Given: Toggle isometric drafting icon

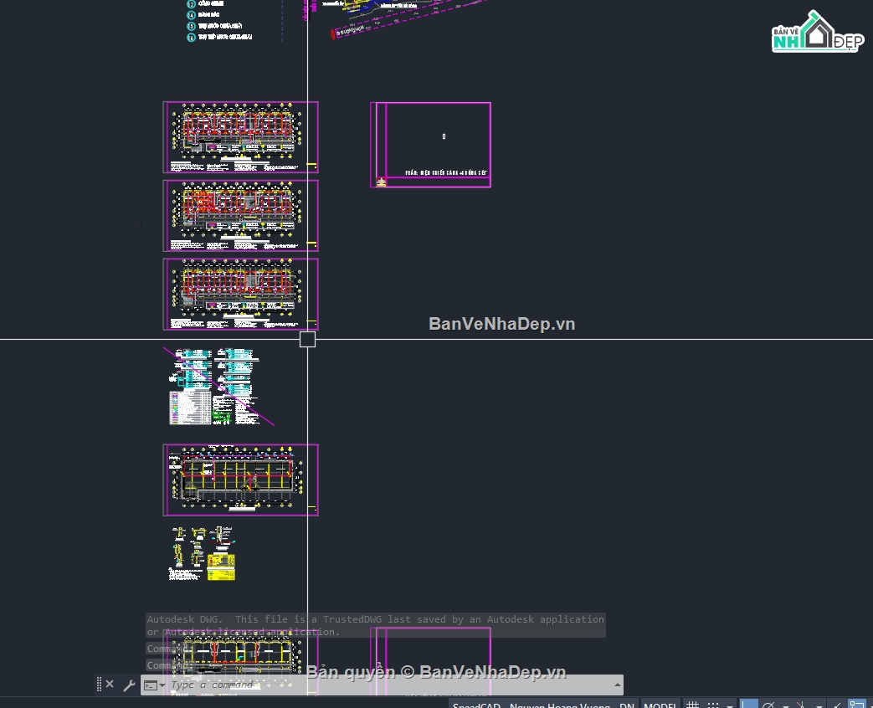Looking at the screenshot, I should click(x=801, y=705).
